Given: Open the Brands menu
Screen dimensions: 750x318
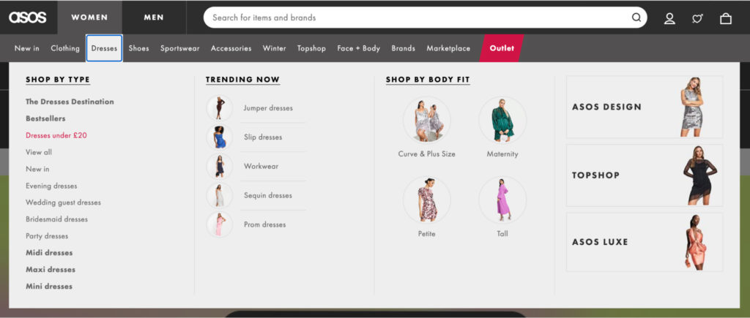Looking at the screenshot, I should point(404,48).
